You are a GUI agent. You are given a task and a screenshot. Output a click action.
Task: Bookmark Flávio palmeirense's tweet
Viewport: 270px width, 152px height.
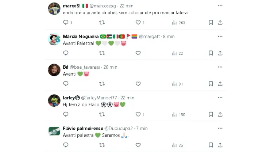[211, 145]
